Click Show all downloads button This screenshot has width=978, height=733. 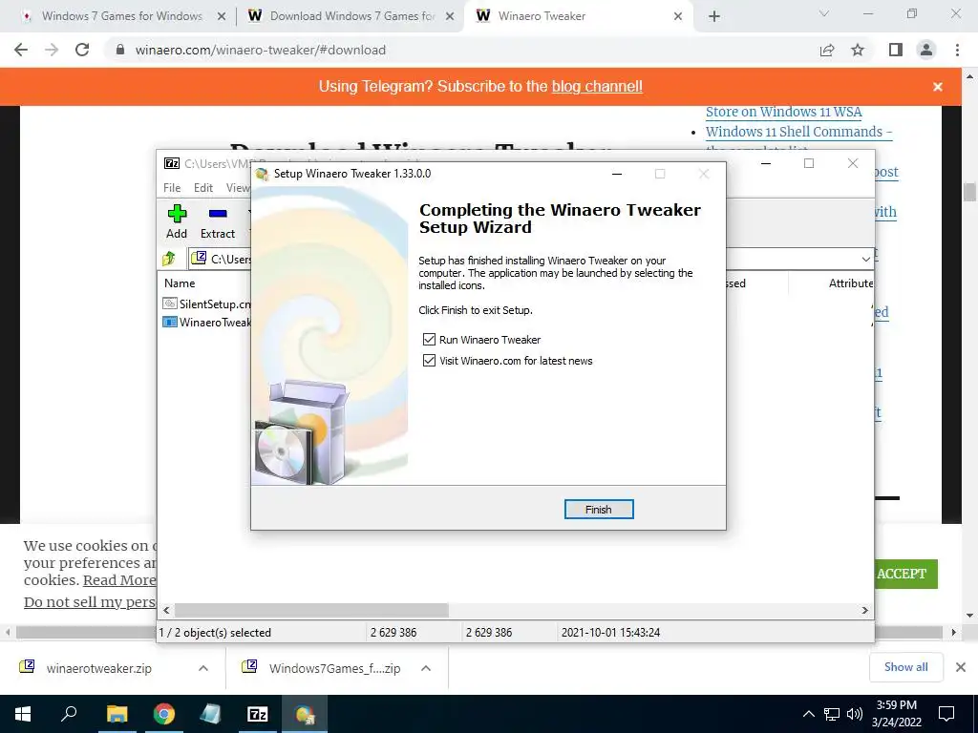[905, 667]
